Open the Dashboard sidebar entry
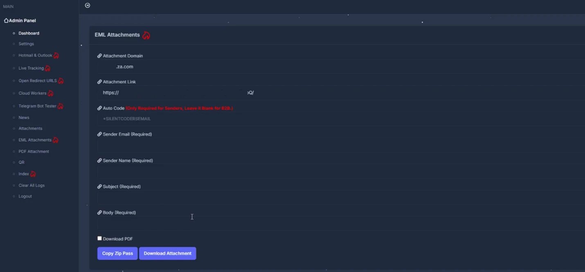Screen dimensions: 585x272 29,33
